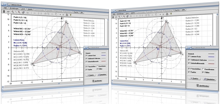
Task: Click the single X delete icon, left window
Action: click(x=60, y=14)
